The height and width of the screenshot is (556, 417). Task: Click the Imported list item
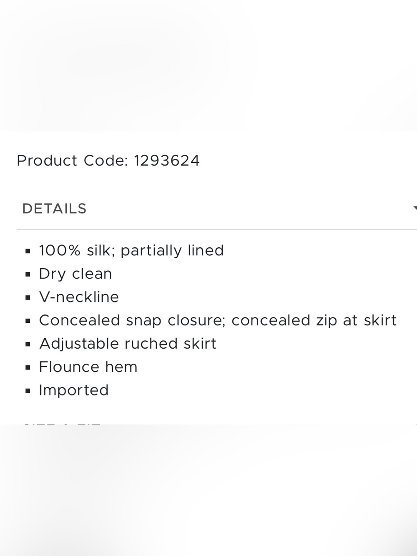[x=74, y=390]
